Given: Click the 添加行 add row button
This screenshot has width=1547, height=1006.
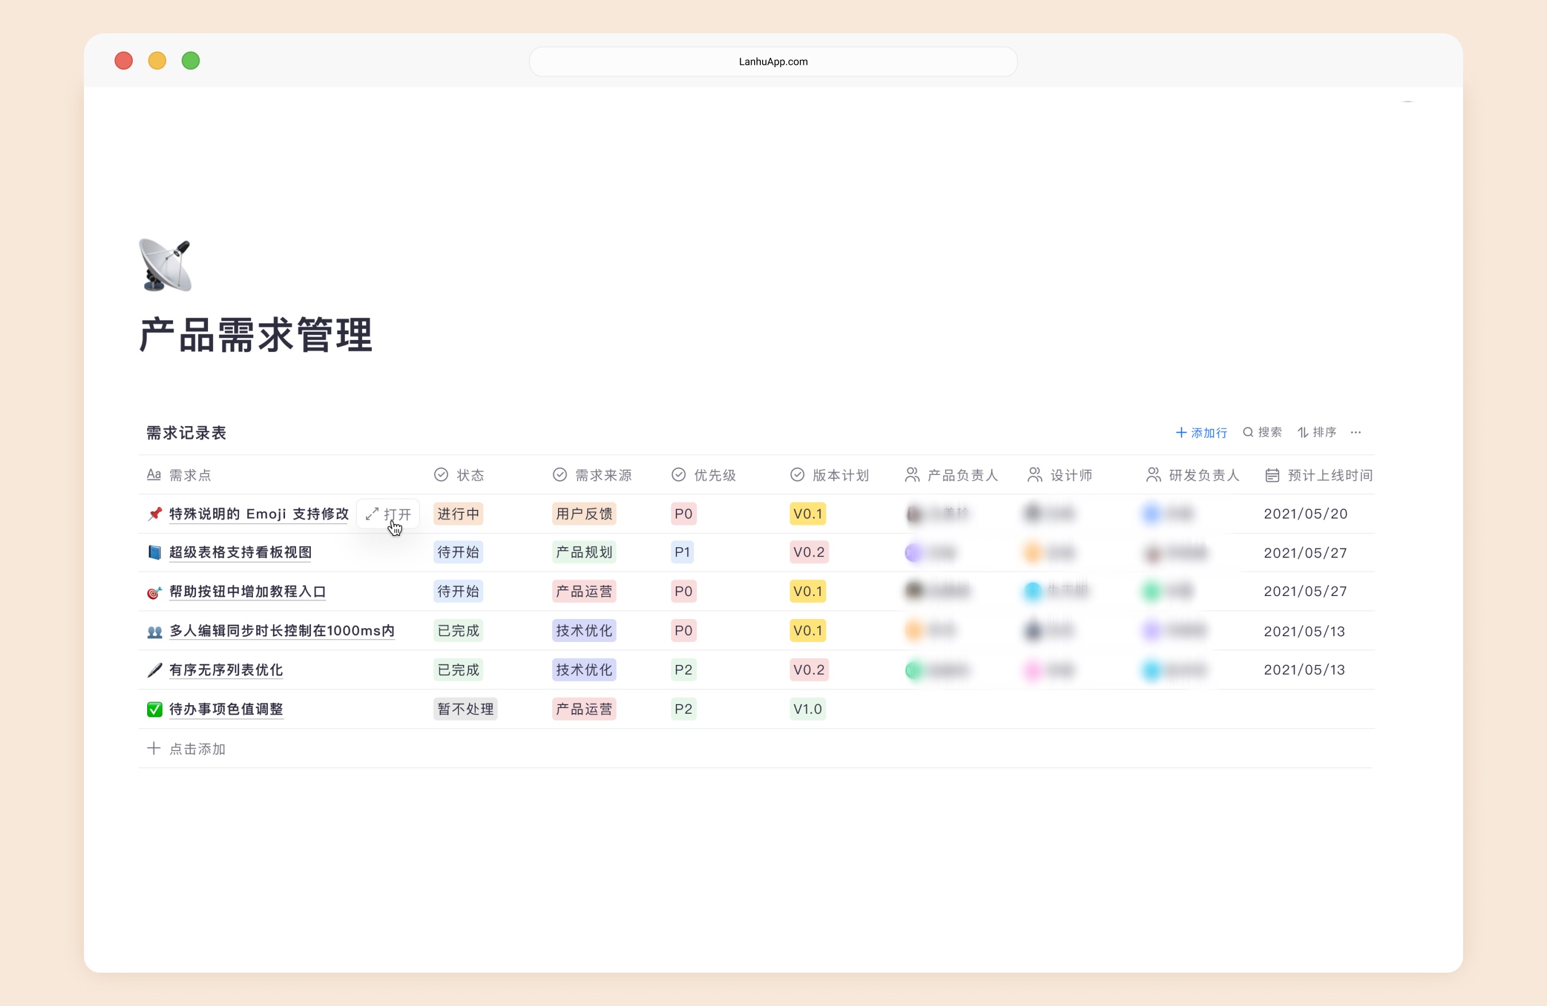Looking at the screenshot, I should click(1201, 432).
